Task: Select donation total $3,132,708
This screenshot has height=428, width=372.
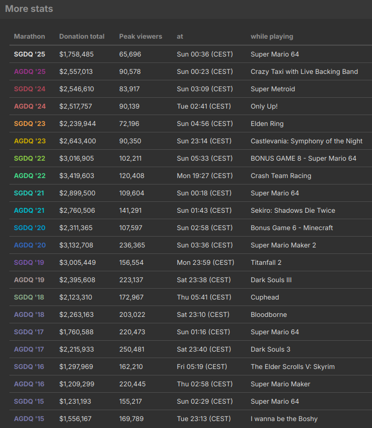Action: [76, 245]
